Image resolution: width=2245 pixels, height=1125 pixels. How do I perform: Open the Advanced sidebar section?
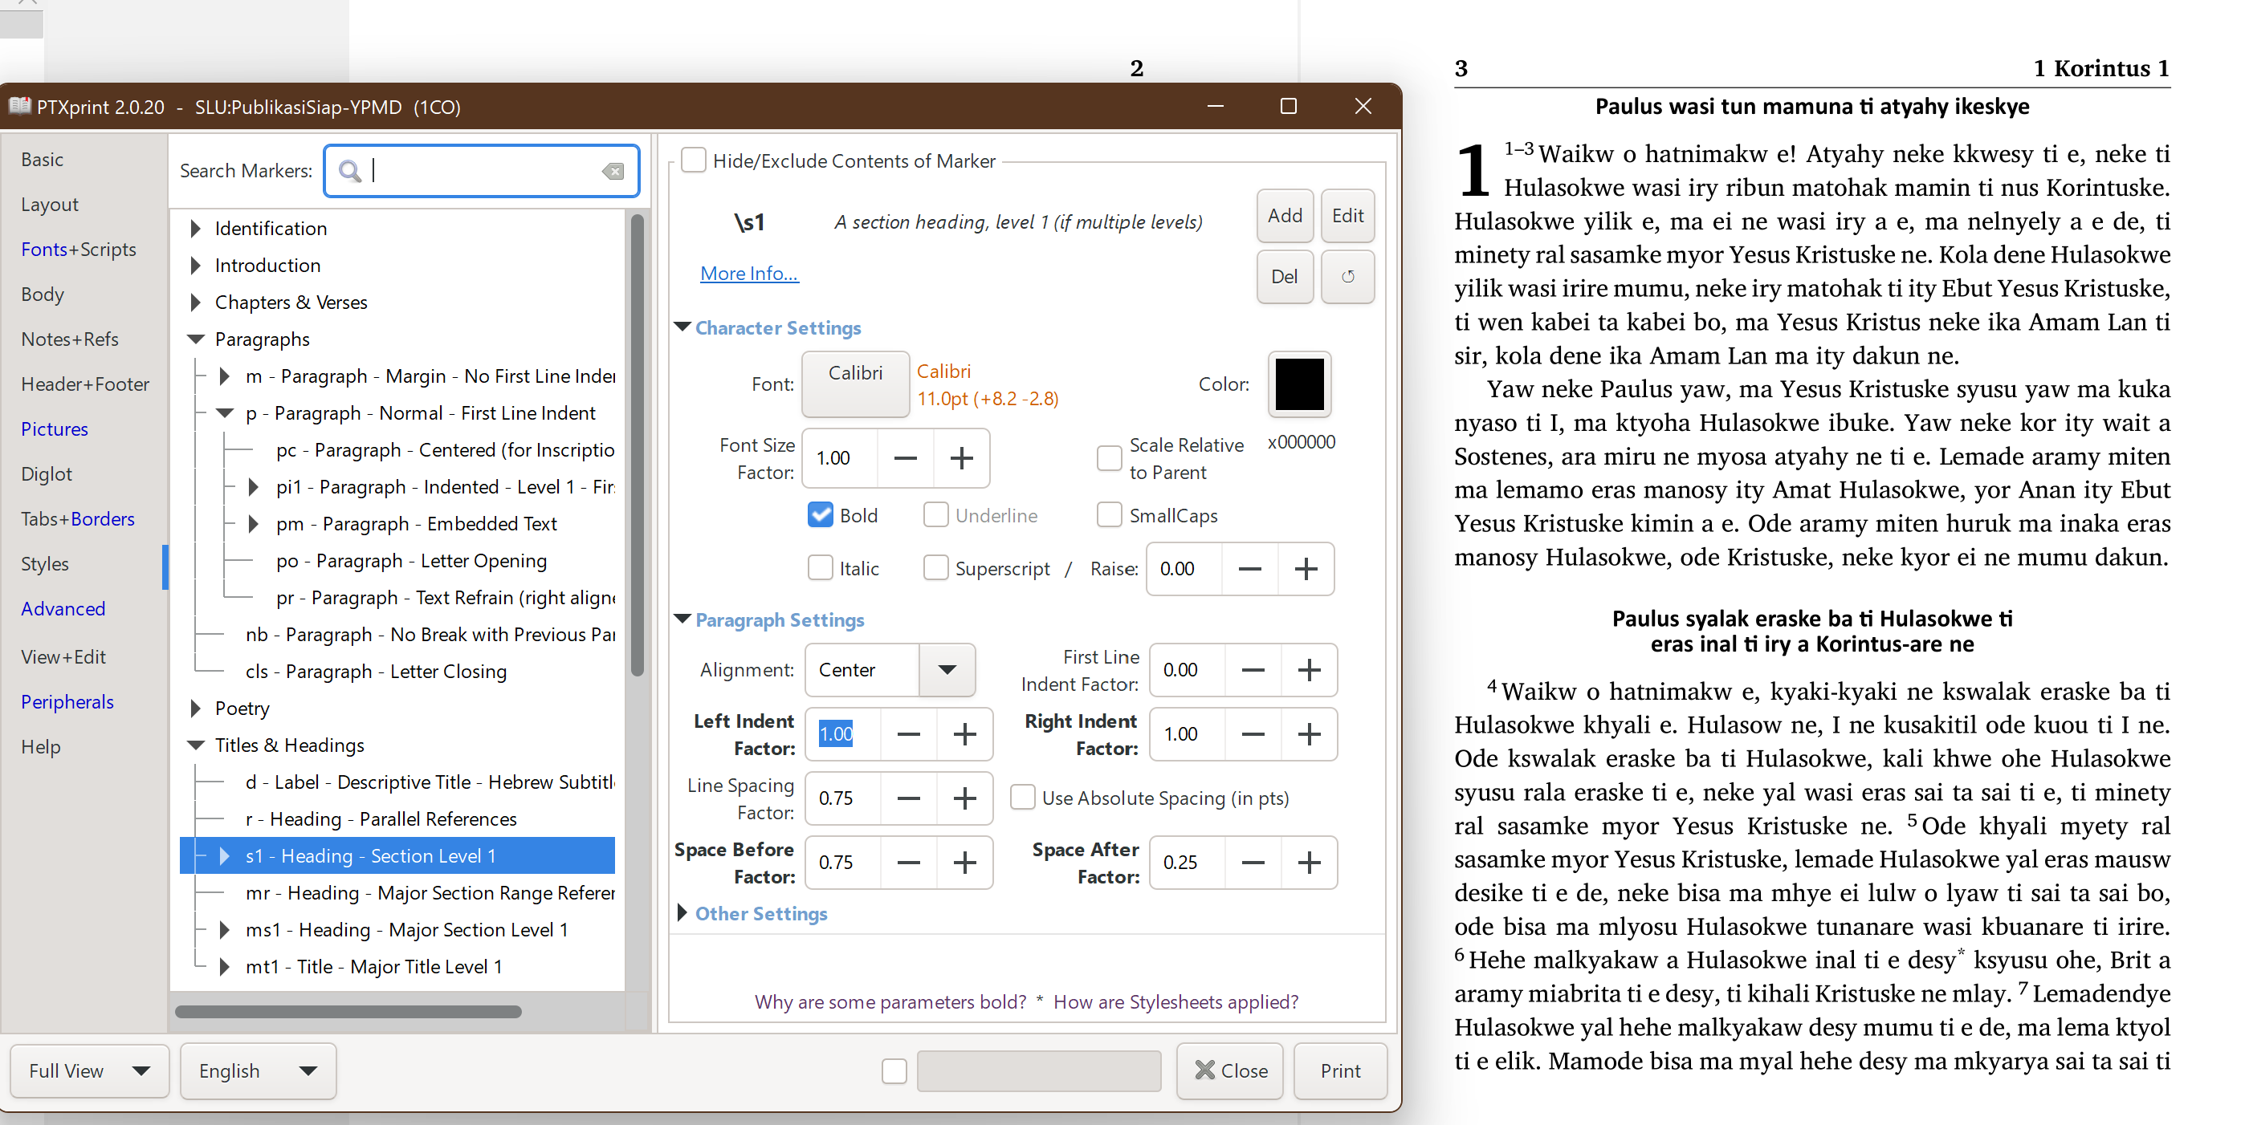pyautogui.click(x=63, y=609)
